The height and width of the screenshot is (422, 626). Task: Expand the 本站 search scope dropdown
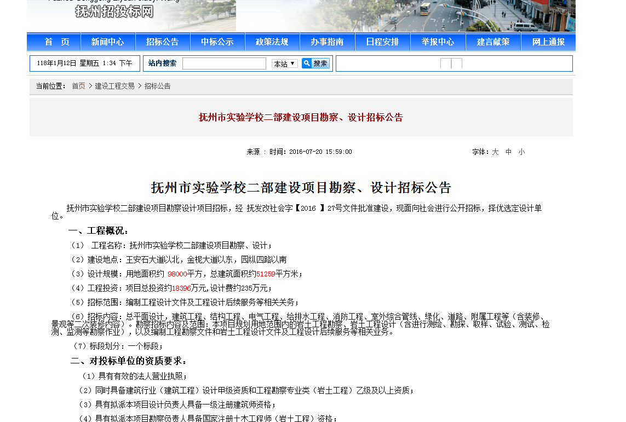click(x=285, y=64)
